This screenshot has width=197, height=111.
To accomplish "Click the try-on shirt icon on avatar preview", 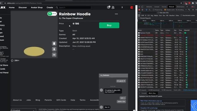I will click(54, 43).
